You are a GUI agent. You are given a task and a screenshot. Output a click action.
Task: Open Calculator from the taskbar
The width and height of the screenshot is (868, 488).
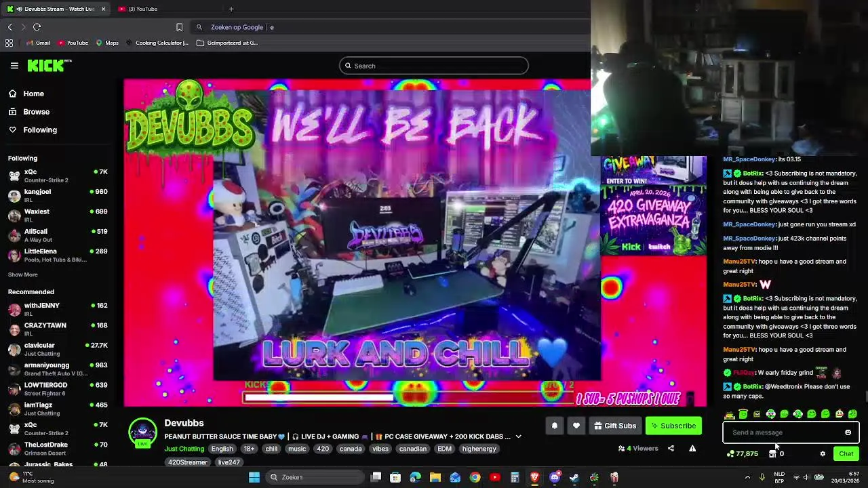(x=515, y=477)
